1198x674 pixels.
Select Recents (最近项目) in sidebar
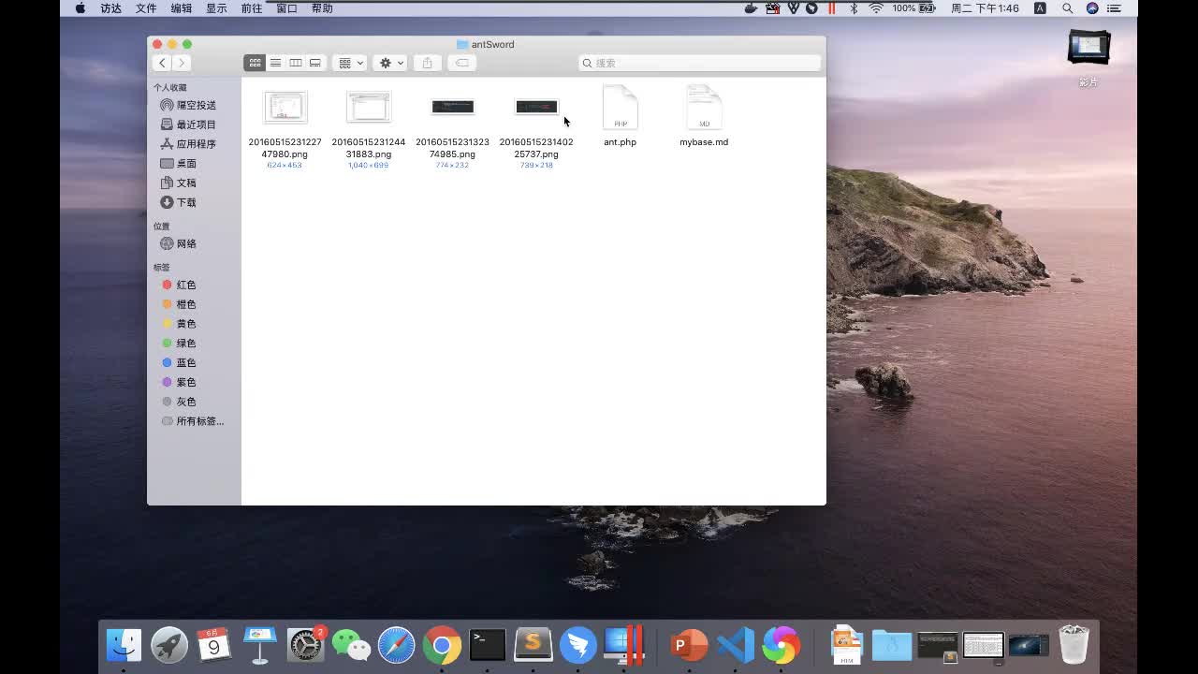188,125
